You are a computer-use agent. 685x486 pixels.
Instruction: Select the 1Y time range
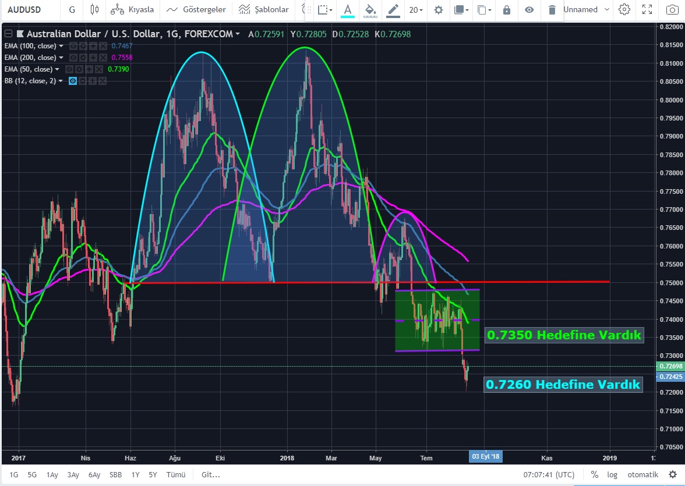pos(135,474)
